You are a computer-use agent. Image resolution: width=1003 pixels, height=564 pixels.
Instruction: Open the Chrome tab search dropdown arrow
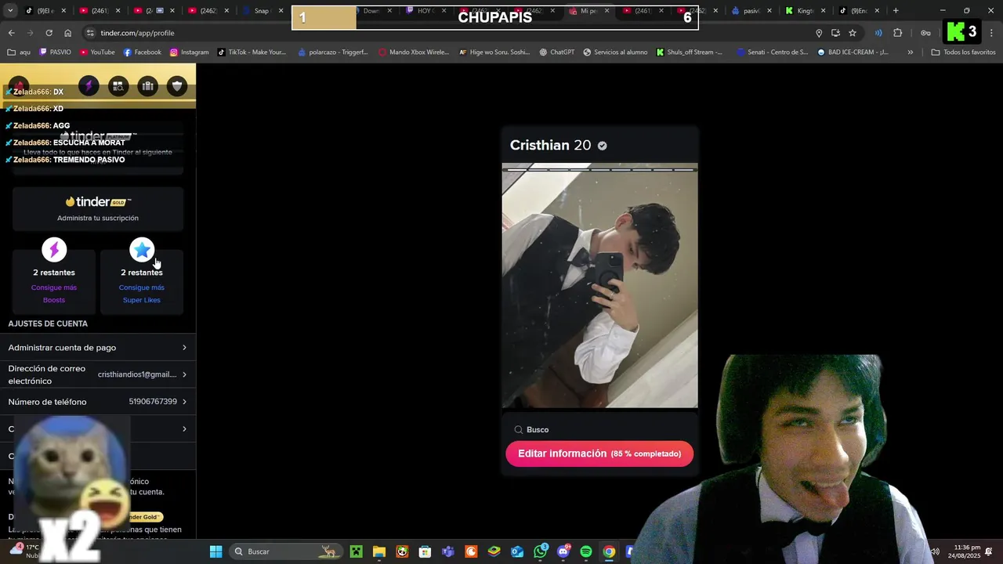(x=9, y=11)
